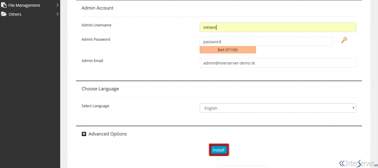Click the password strength bar Bad (37/100)
Viewport: 378px width, 168px height.
click(x=228, y=50)
